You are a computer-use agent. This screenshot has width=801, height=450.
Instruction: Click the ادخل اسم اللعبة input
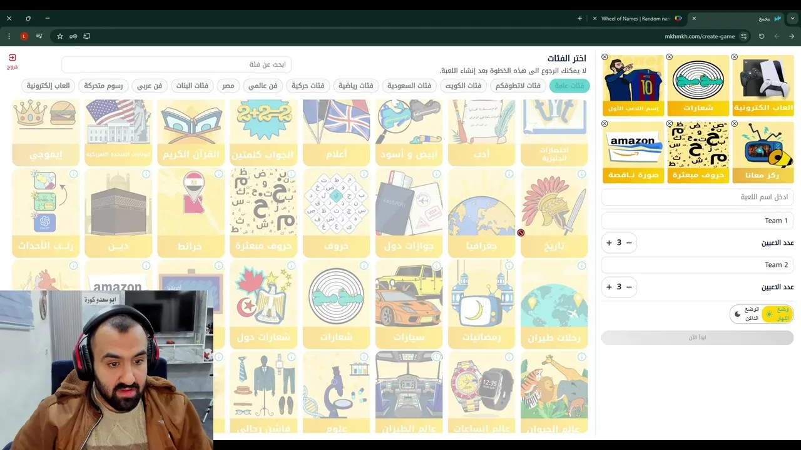697,197
